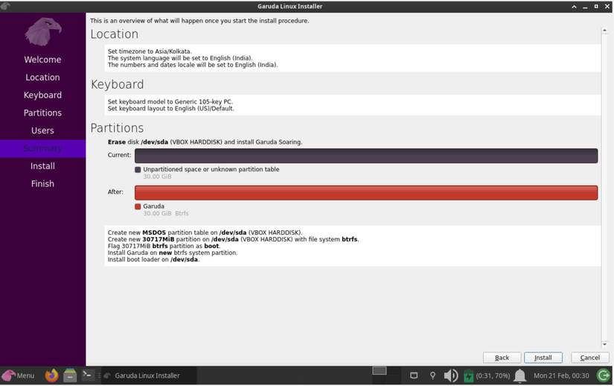This screenshot has width=614, height=386.
Task: Click 'Set timezone to Asia/Kolkata.' text
Action: click(150, 51)
